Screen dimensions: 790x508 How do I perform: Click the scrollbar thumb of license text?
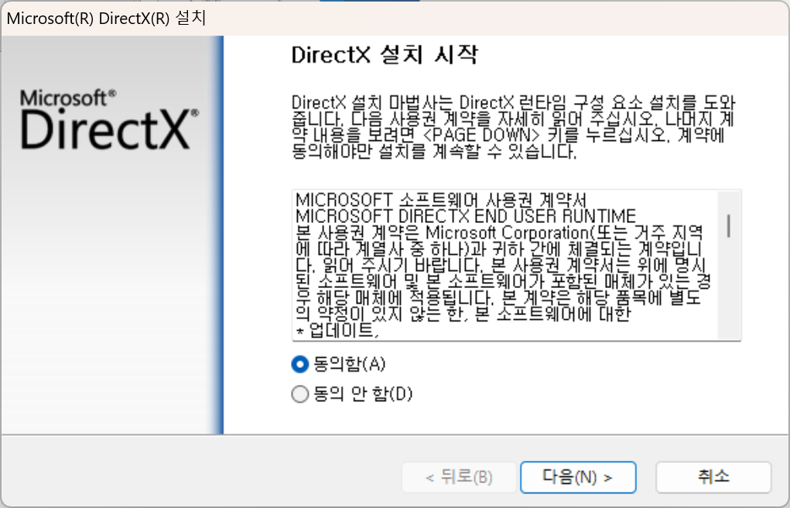coord(729,225)
